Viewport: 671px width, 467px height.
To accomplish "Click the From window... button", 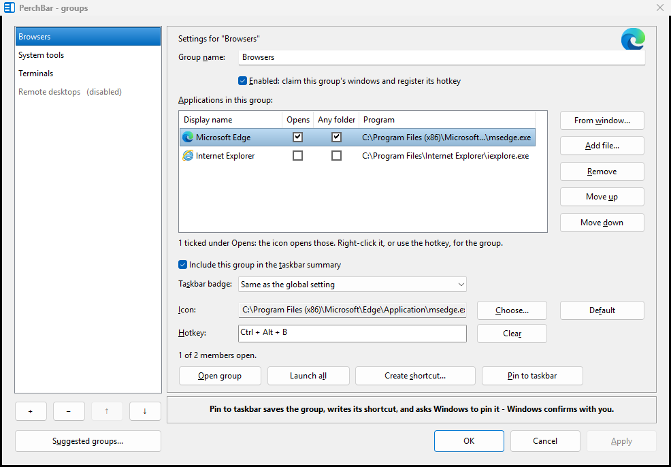I will [x=602, y=120].
